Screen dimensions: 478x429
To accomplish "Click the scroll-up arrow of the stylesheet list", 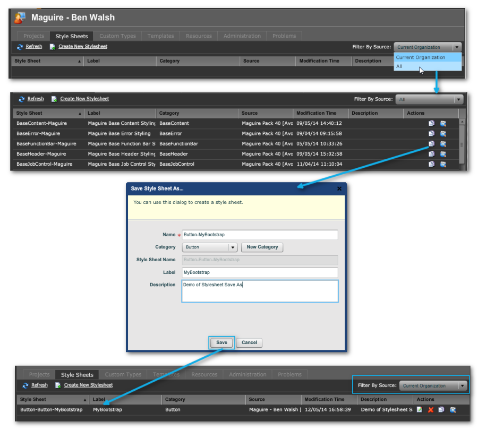I will coord(462,122).
